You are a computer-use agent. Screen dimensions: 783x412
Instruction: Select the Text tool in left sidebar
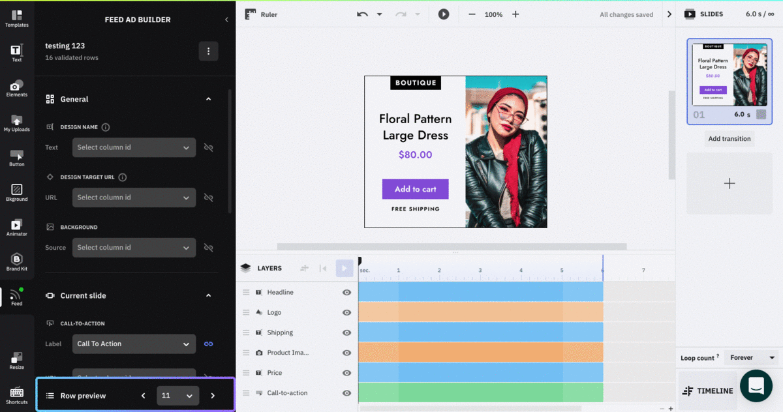[17, 51]
